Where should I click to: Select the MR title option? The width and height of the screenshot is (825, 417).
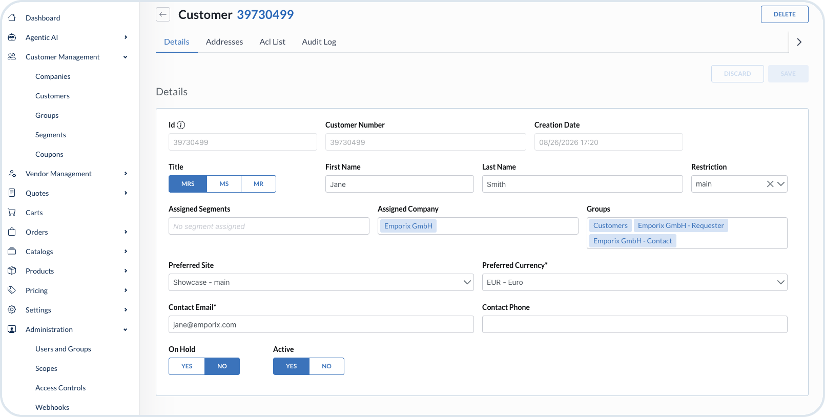click(x=258, y=184)
